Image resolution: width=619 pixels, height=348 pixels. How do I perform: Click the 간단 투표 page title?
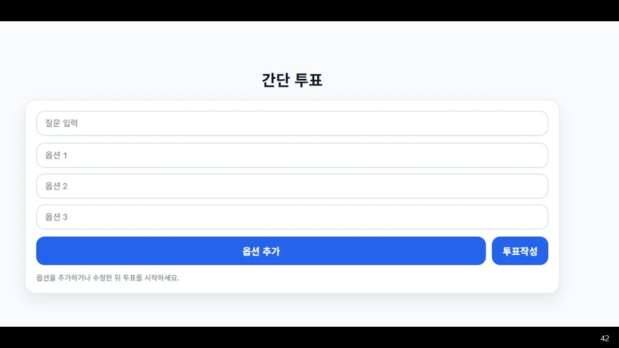[x=292, y=80]
